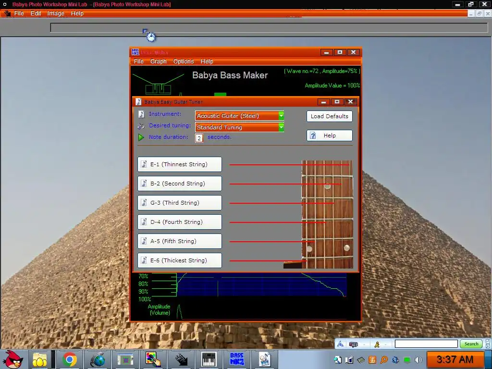
Task: Open the purple square window icon on the taskbar
Action: (125, 359)
